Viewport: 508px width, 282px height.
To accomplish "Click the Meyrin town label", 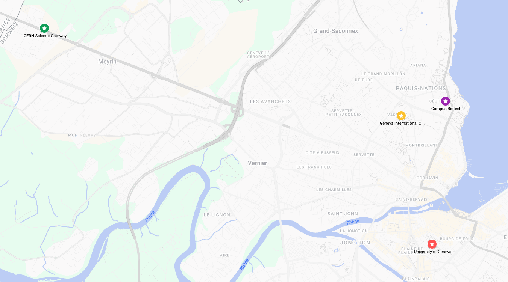I will [x=107, y=62].
